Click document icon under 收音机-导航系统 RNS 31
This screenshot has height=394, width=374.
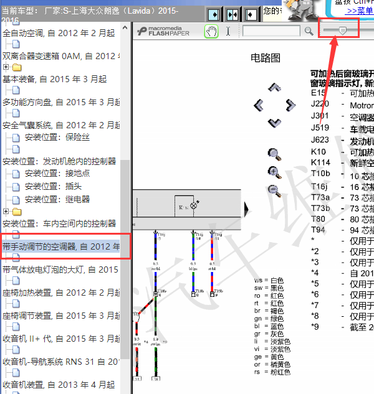pyautogui.click(x=16, y=373)
